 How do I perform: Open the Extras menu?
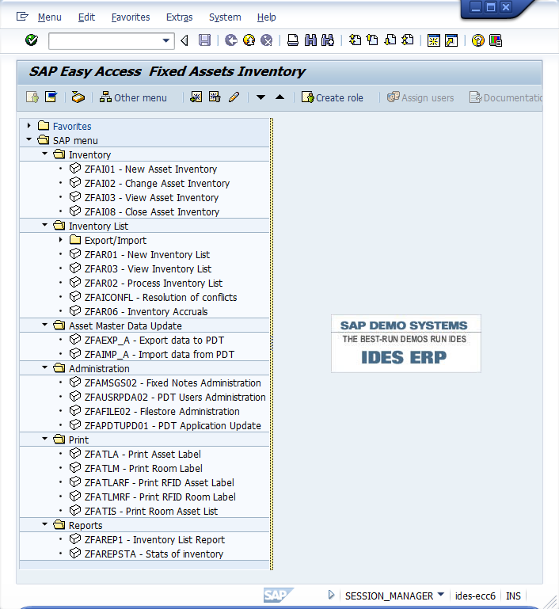(x=180, y=17)
